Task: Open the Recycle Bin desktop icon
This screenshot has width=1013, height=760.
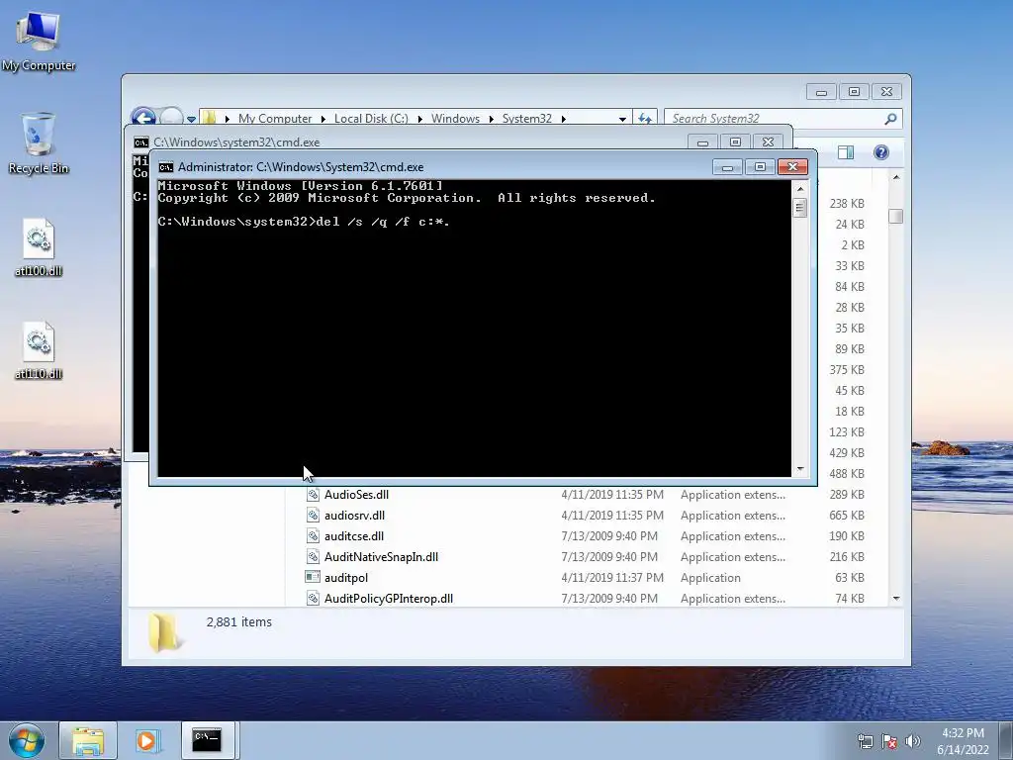Action: [x=39, y=143]
